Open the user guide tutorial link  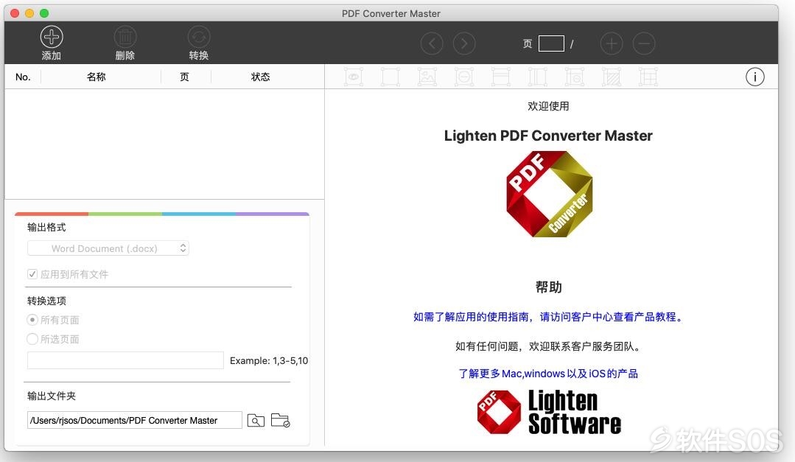(x=549, y=317)
